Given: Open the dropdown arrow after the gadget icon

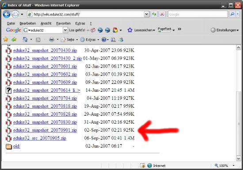Looking at the screenshot, I should pos(121,30).
